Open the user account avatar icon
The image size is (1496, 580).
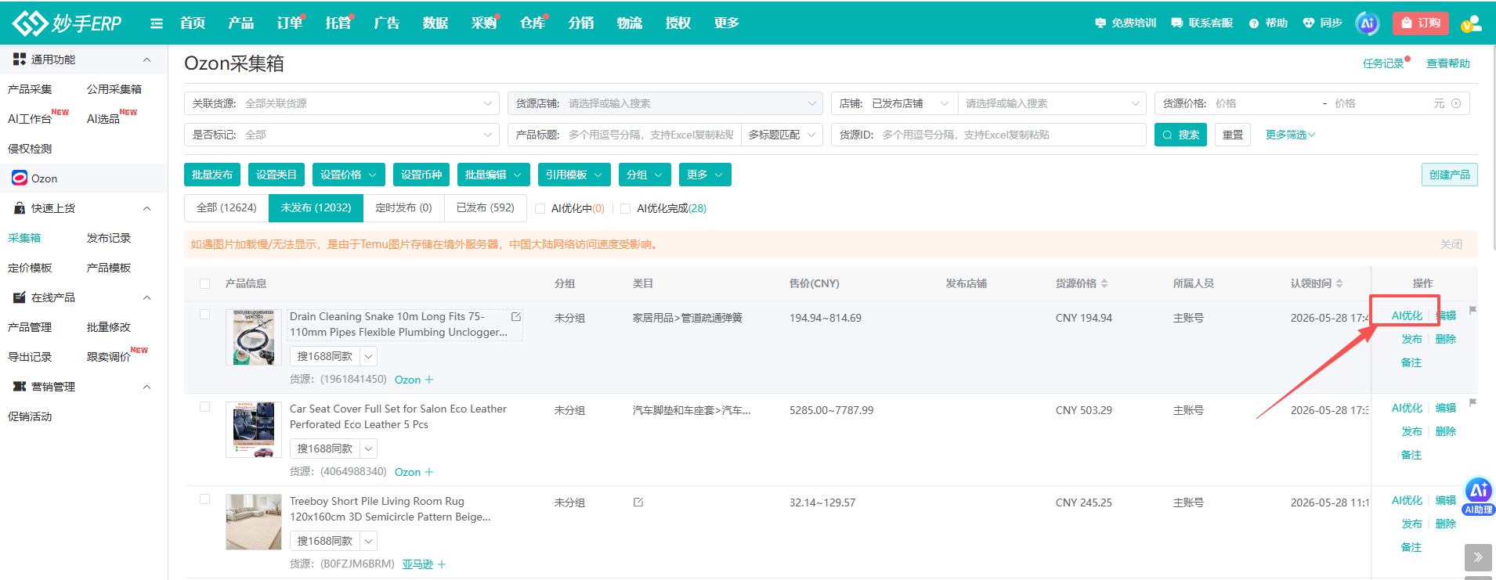(x=1471, y=23)
